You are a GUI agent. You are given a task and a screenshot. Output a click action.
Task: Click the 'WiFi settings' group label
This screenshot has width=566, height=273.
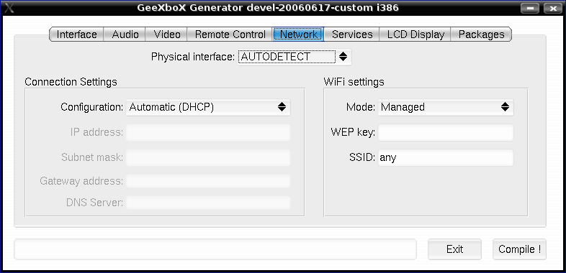click(354, 82)
